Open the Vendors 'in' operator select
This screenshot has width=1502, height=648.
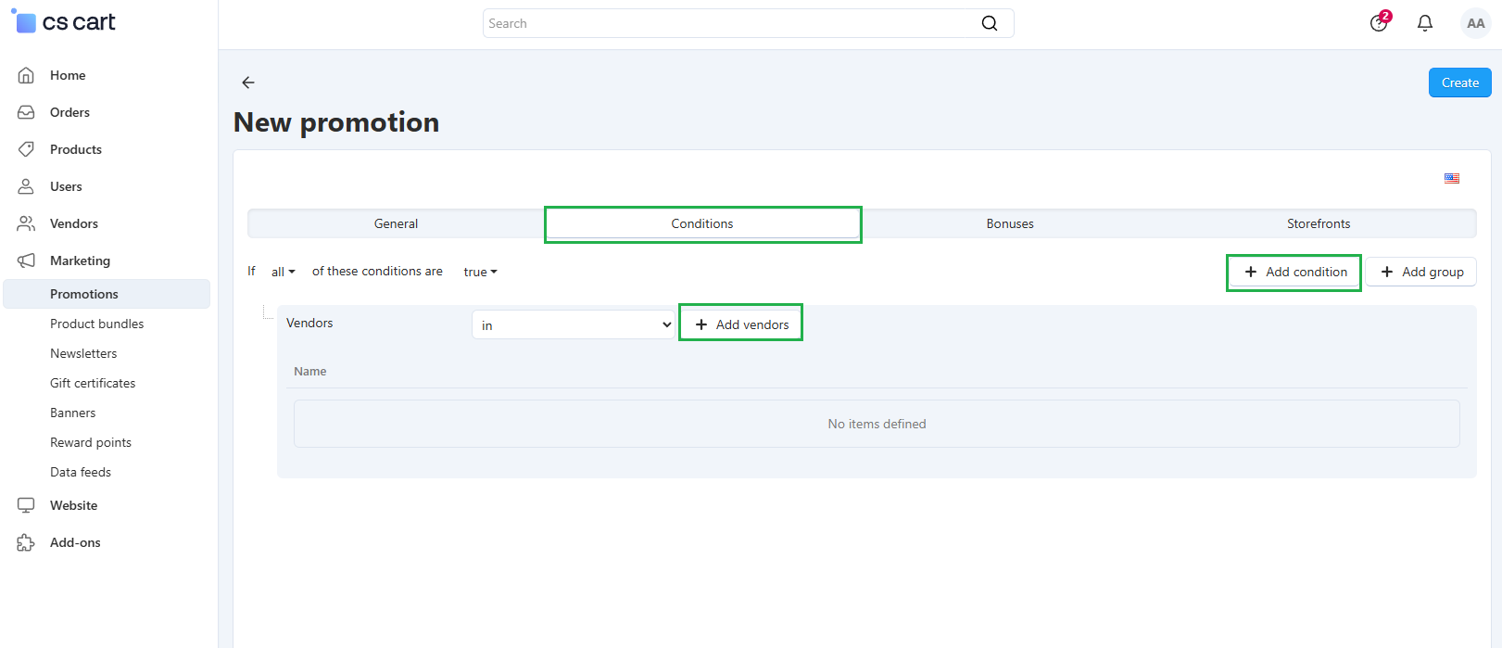click(x=574, y=324)
